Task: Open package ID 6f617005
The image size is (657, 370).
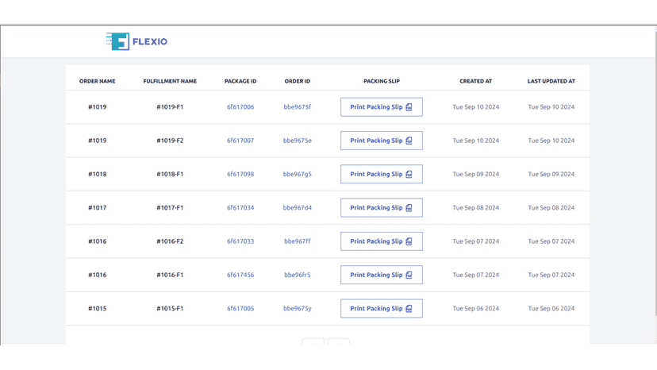Action: pos(240,308)
